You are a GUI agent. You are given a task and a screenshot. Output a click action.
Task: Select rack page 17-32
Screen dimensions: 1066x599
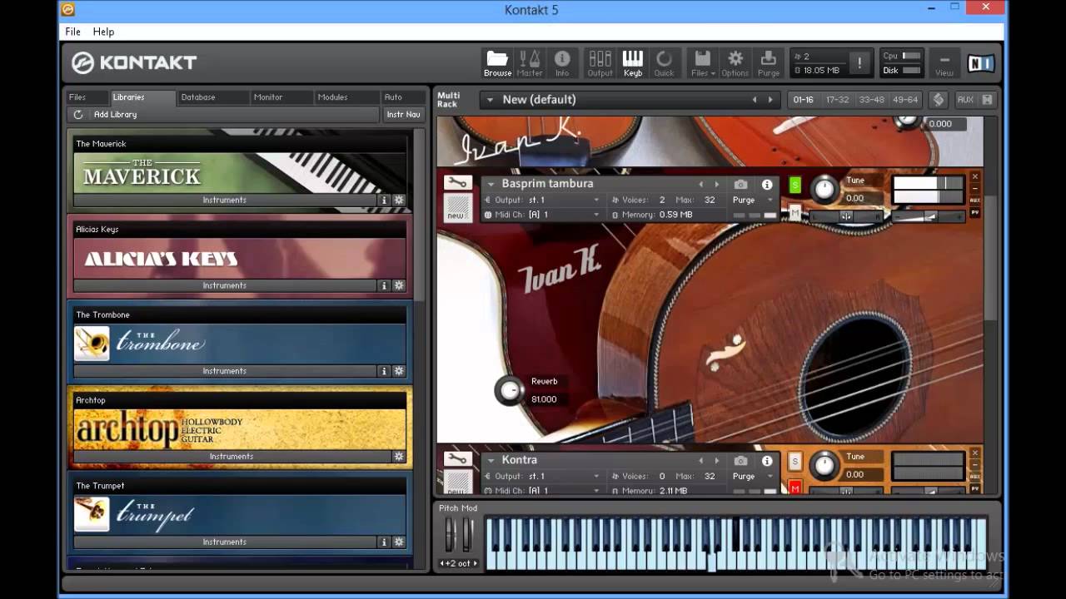837,100
